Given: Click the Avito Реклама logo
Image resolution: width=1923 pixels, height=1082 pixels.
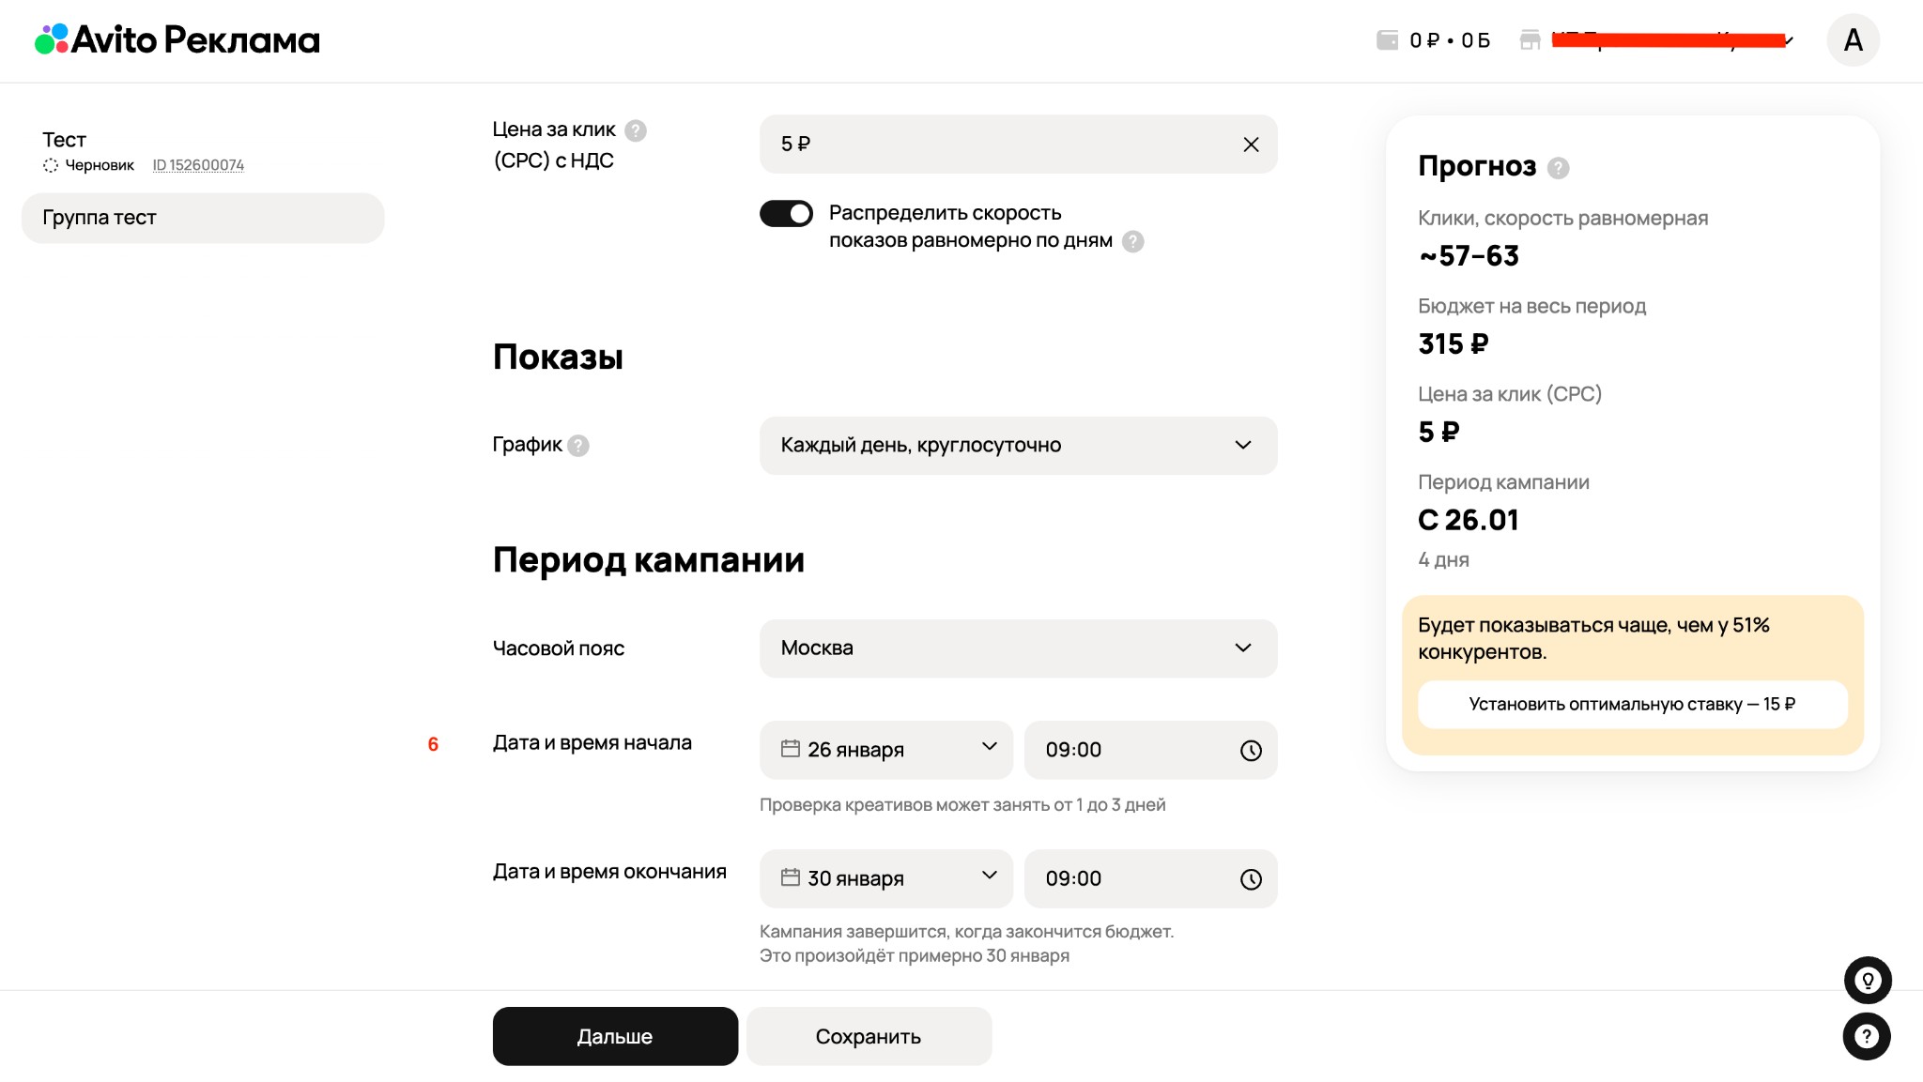Looking at the screenshot, I should [177, 39].
